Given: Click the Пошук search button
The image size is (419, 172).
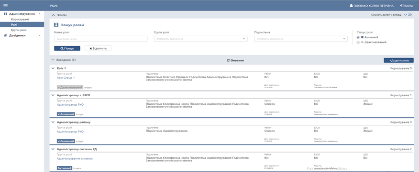Looking at the screenshot, I should [x=67, y=49].
